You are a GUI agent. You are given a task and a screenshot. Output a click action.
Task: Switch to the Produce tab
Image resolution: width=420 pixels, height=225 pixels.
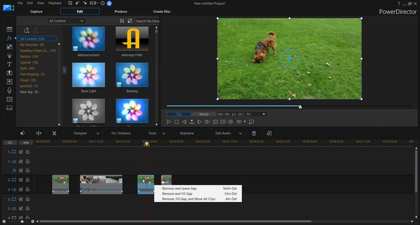pyautogui.click(x=121, y=11)
